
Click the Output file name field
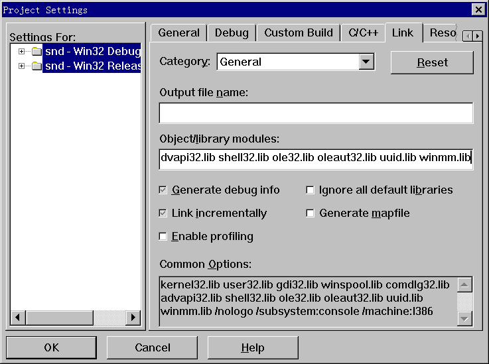pyautogui.click(x=316, y=113)
